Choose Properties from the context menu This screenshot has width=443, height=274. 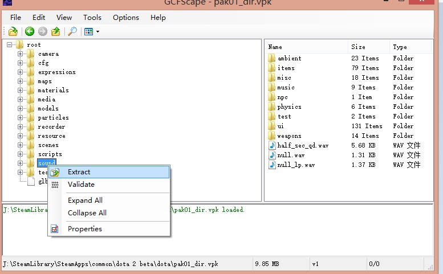(x=109, y=229)
